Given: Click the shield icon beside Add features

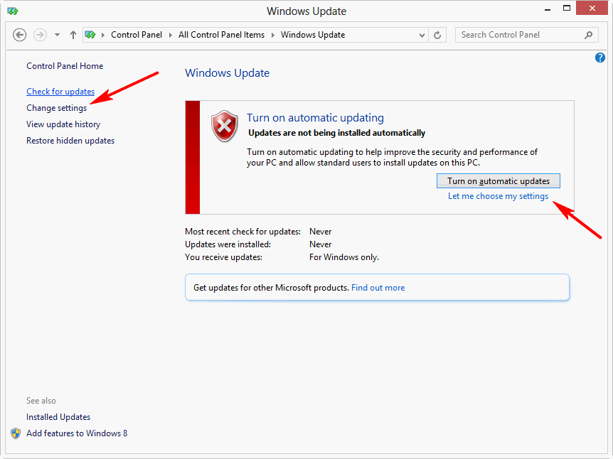Looking at the screenshot, I should [x=16, y=433].
